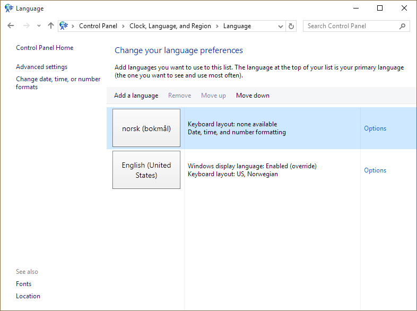Expand chevron after Clock, Language, and Region
The image size is (417, 311).
[217, 26]
